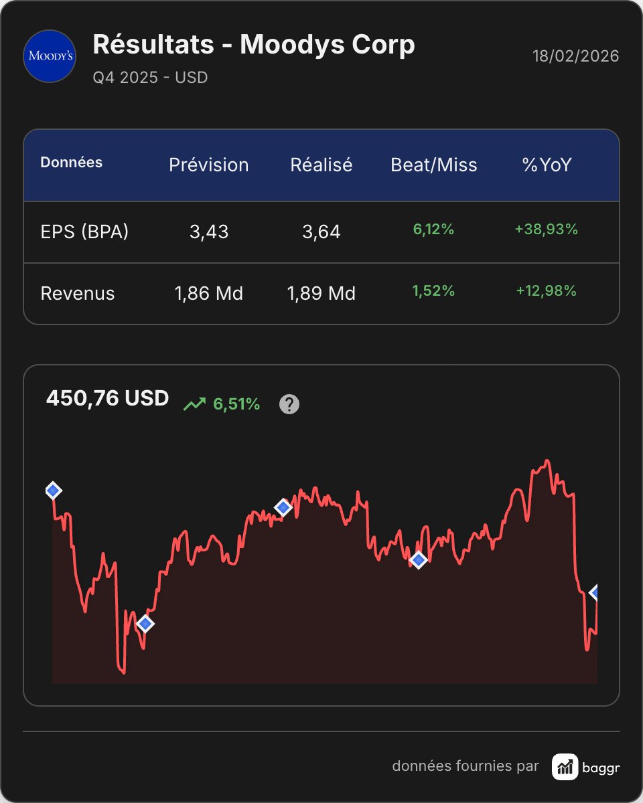Click the Données column header
Viewport: 643px width, 803px height.
72,163
